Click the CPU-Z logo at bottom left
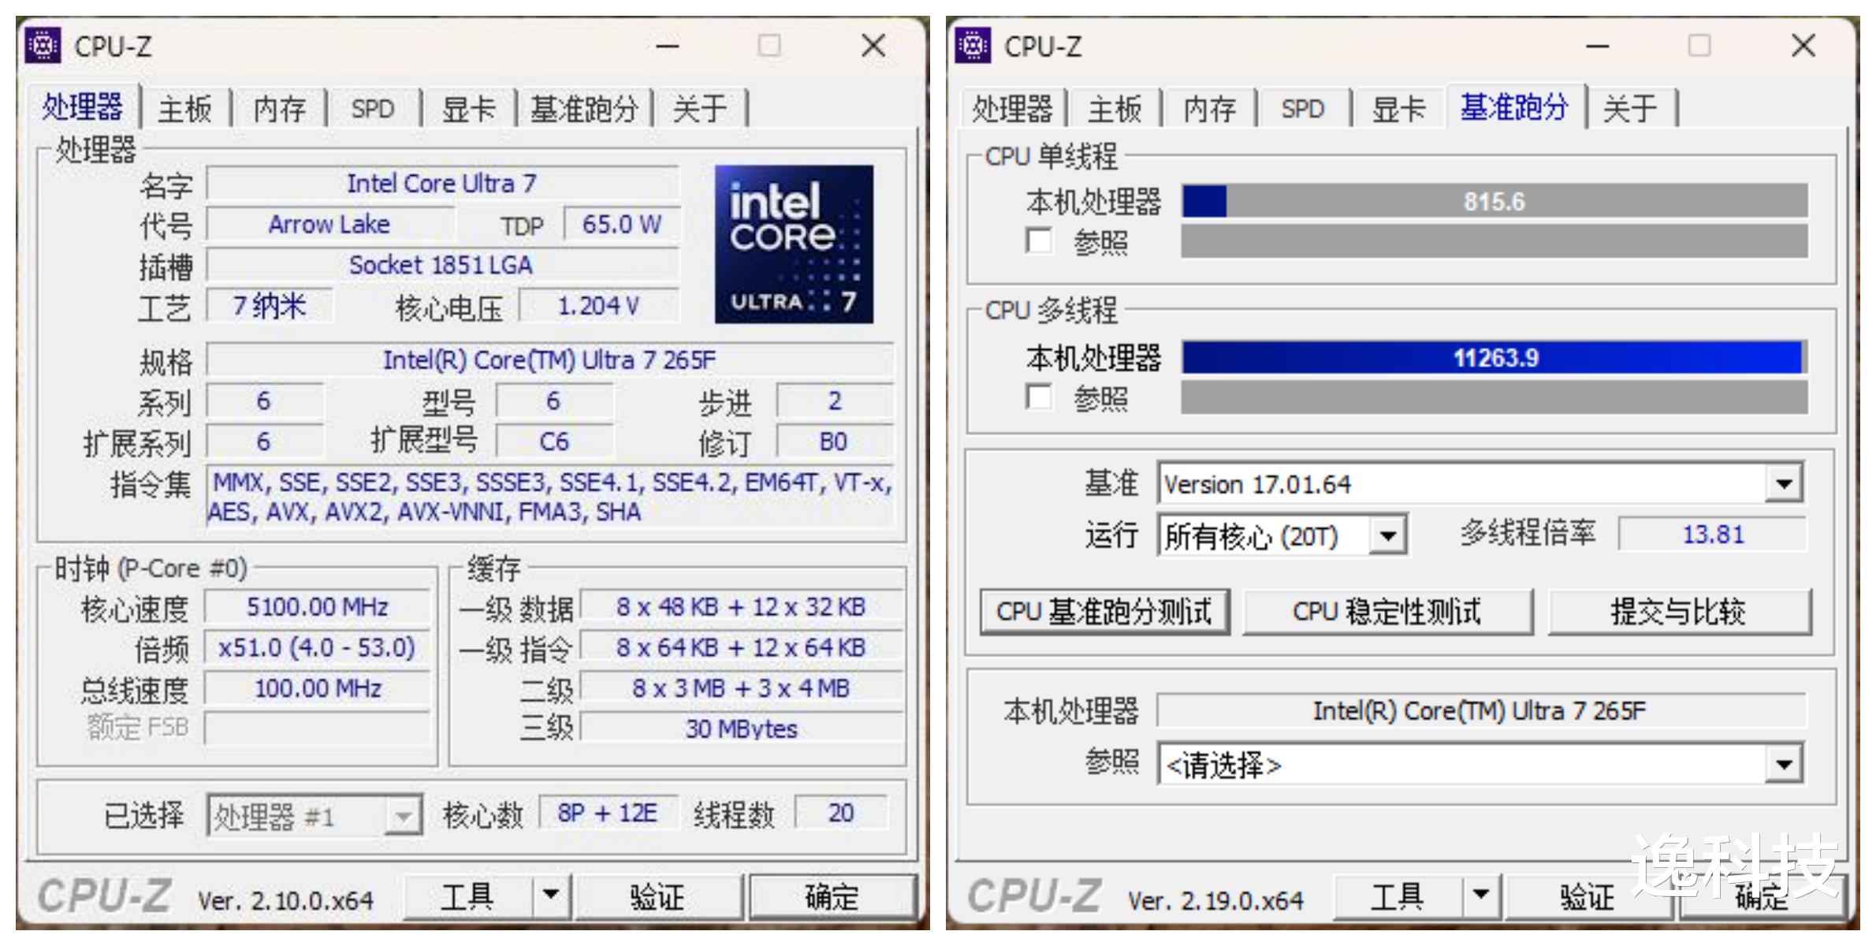The height and width of the screenshot is (946, 1876). [104, 897]
